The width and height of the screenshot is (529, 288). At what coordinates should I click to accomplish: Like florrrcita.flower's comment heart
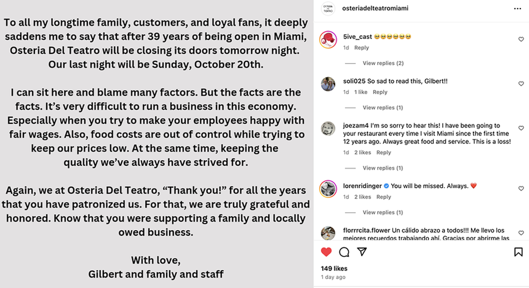(x=521, y=233)
